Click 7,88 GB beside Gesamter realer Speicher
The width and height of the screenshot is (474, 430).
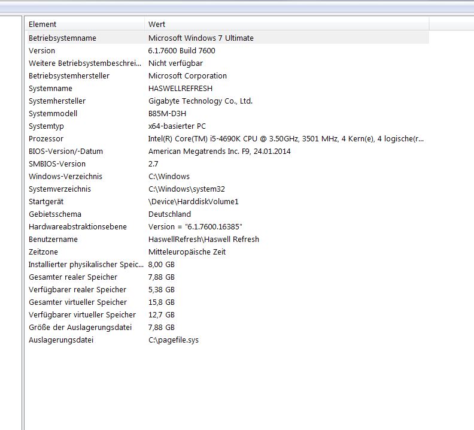coord(162,277)
